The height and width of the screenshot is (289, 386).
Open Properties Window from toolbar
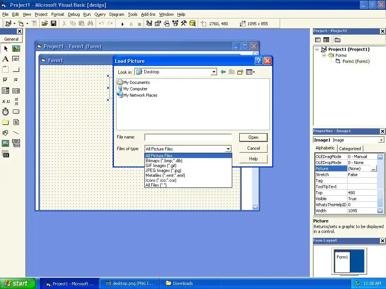point(158,24)
